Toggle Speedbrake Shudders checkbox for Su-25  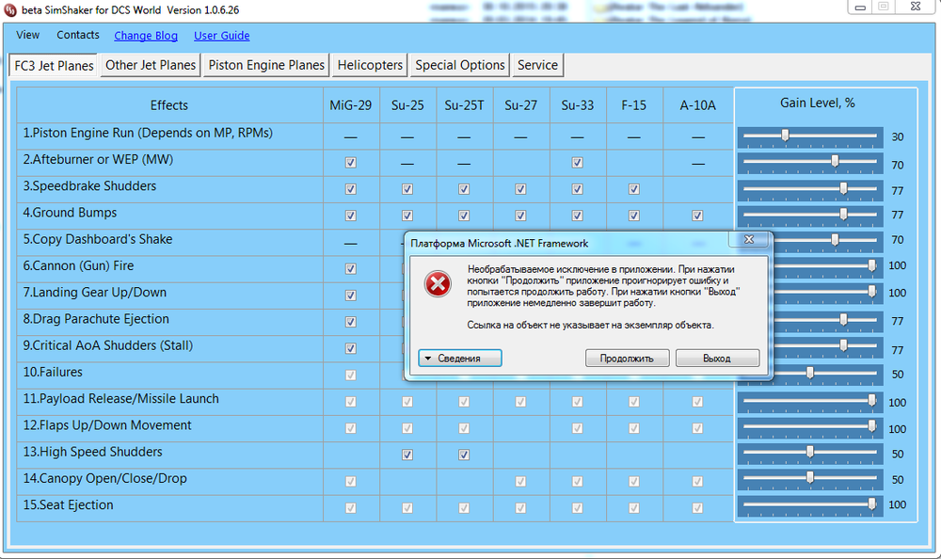click(407, 189)
